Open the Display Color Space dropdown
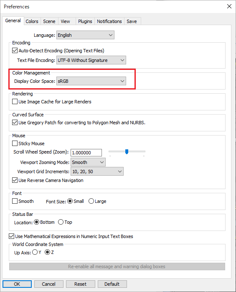This screenshot has height=292, width=236. [91, 81]
